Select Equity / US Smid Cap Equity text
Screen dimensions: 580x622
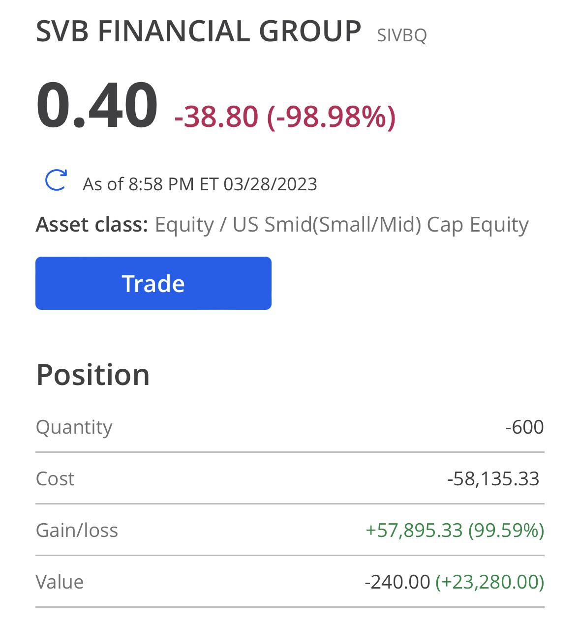[341, 225]
